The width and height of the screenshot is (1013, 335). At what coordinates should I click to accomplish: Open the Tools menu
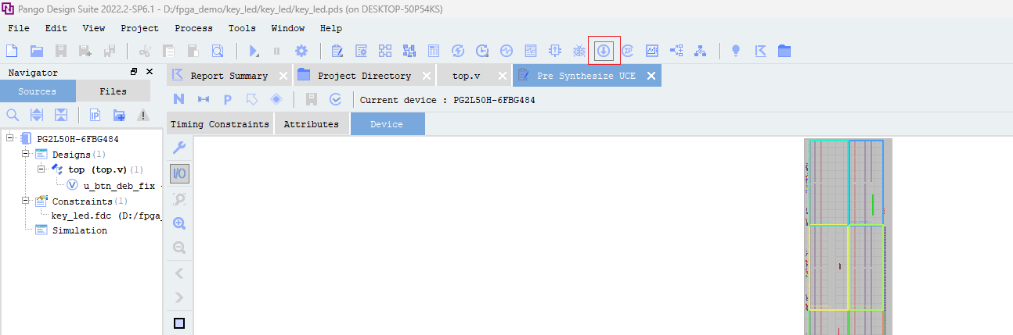pos(242,28)
